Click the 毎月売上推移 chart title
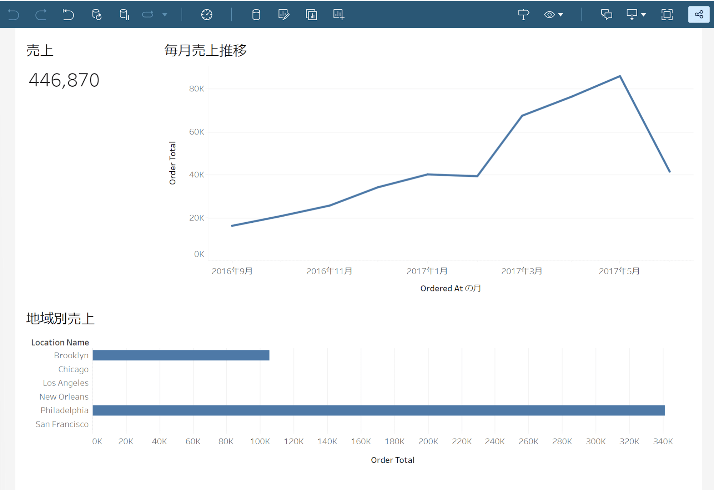 pyautogui.click(x=206, y=50)
